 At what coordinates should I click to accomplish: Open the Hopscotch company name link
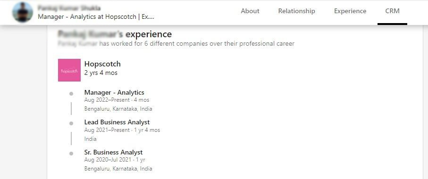pos(102,64)
